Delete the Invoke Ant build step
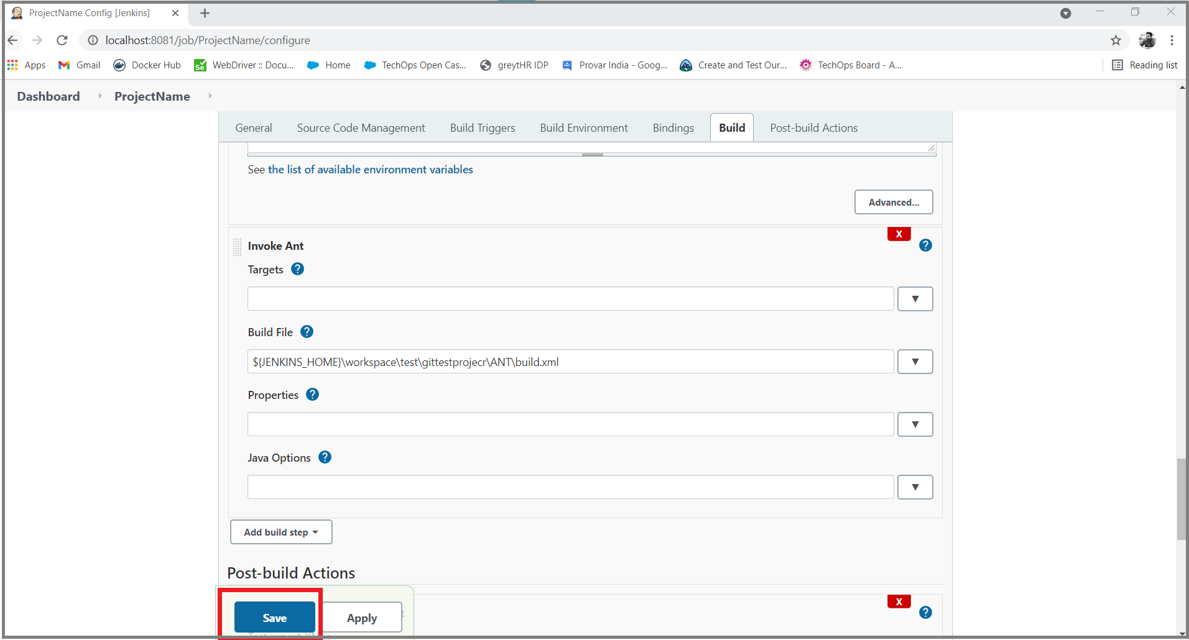This screenshot has width=1189, height=640. click(899, 234)
